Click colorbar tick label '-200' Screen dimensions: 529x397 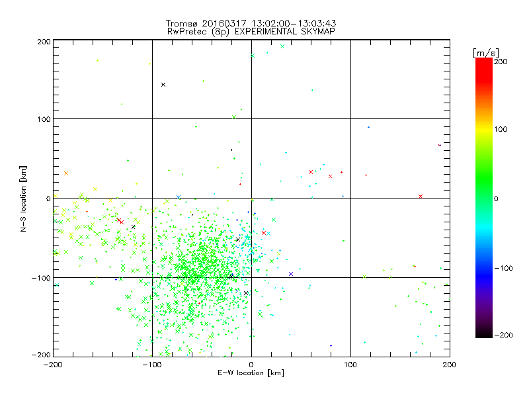(x=503, y=335)
